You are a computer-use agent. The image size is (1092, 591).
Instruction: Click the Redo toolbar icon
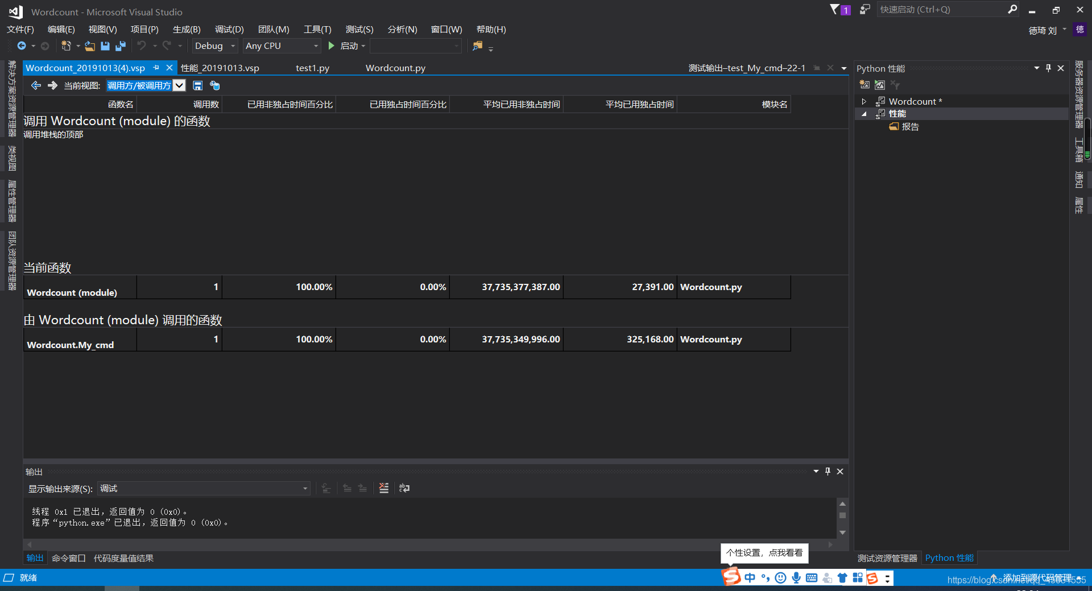tap(167, 46)
